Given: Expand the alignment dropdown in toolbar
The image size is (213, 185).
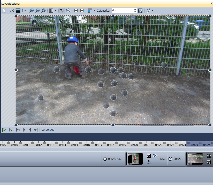Looking at the screenshot, I should click(94, 11).
